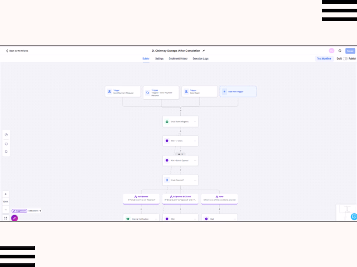The width and height of the screenshot is (357, 267).
Task: Edit workflow name with pencil icon
Action: pyautogui.click(x=204, y=51)
